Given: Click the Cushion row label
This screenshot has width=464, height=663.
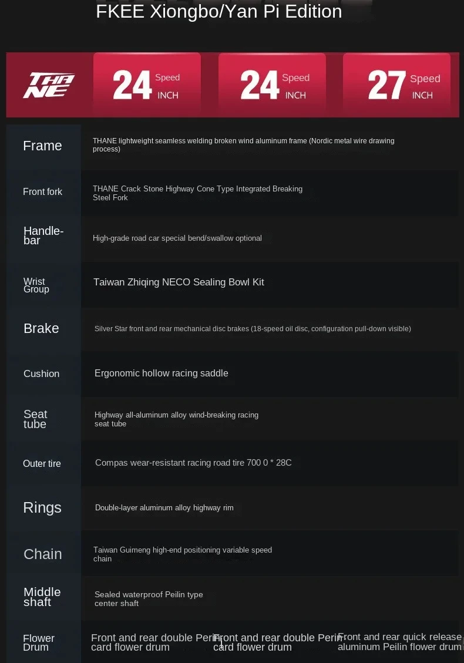Looking at the screenshot, I should click(x=41, y=373).
